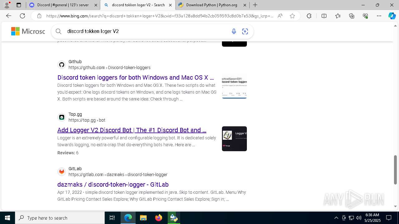Open the Python installer taskbar icon
Viewport: 399px width, 224px height.
(174, 218)
